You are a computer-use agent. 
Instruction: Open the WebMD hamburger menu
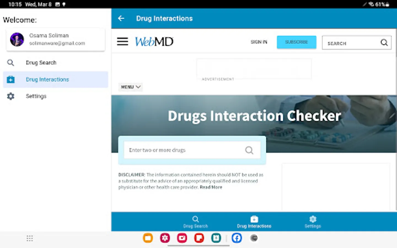click(122, 42)
